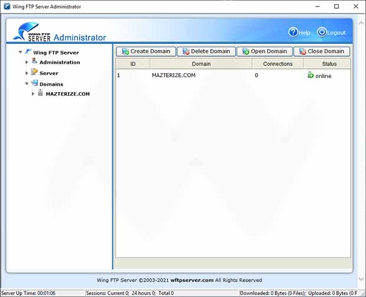Image resolution: width=366 pixels, height=297 pixels.
Task: Click the Delete Domain button icon
Action: pos(186,51)
